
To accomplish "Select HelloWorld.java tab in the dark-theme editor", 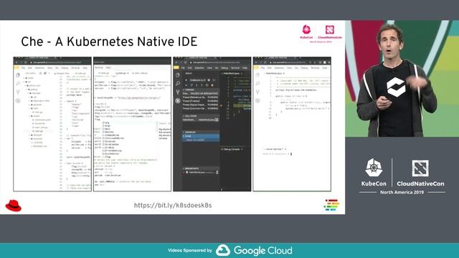I will pos(232,73).
